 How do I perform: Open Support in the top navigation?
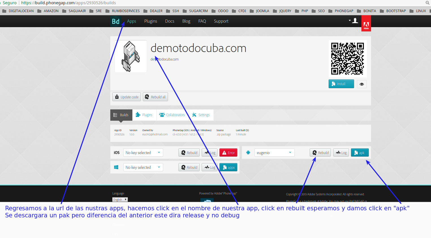point(221,21)
